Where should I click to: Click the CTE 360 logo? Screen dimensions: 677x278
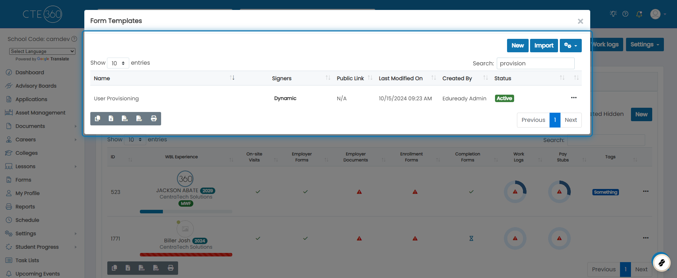[x=42, y=14]
